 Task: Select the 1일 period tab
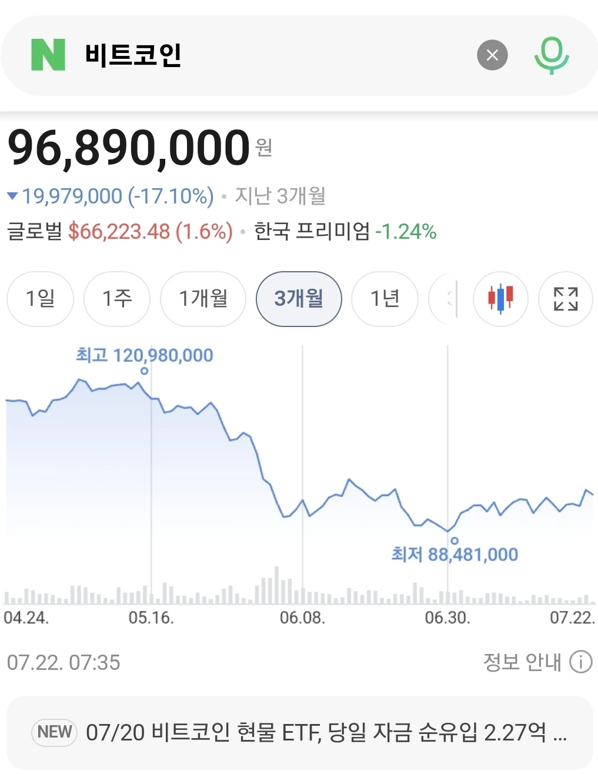click(x=41, y=299)
